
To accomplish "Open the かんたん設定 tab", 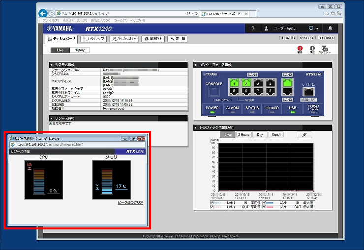I will point(124,39).
